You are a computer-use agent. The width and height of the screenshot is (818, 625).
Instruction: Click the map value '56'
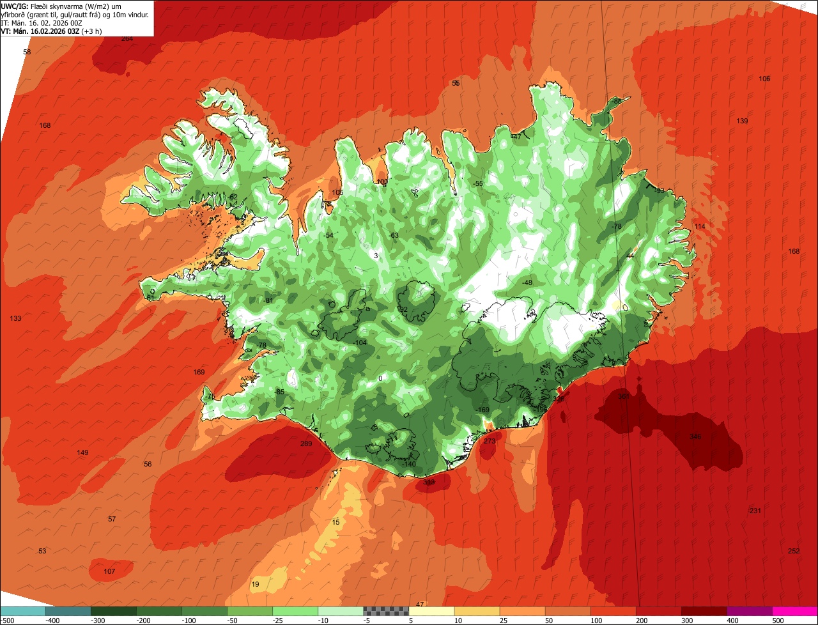pyautogui.click(x=148, y=464)
